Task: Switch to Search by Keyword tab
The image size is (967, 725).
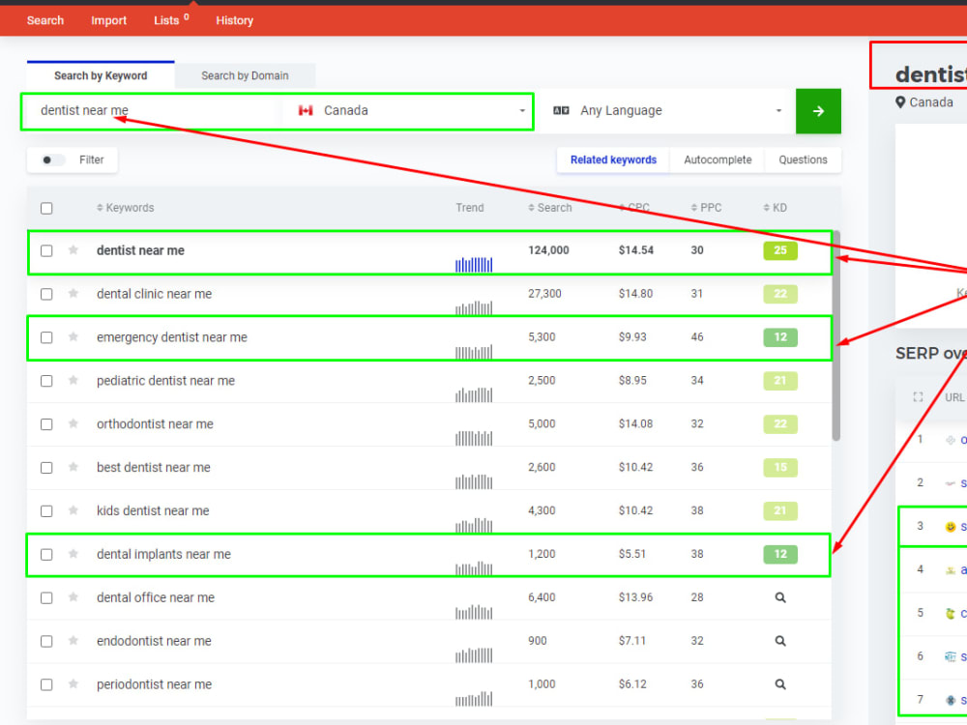Action: pos(101,75)
